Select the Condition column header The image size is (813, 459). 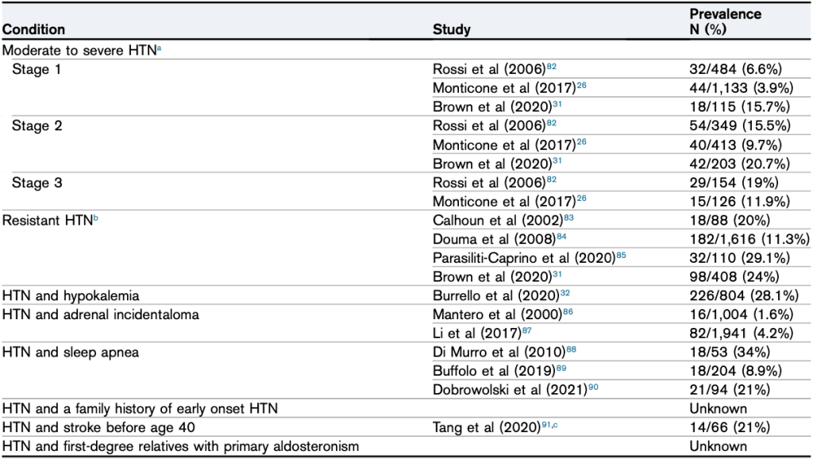pos(34,30)
